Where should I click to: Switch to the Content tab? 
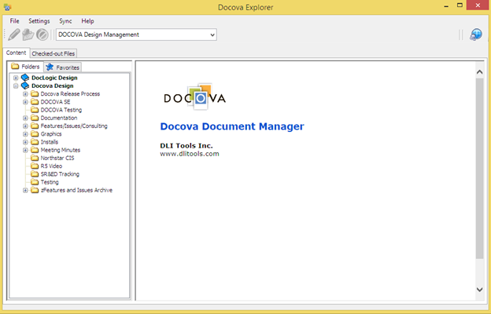point(17,53)
